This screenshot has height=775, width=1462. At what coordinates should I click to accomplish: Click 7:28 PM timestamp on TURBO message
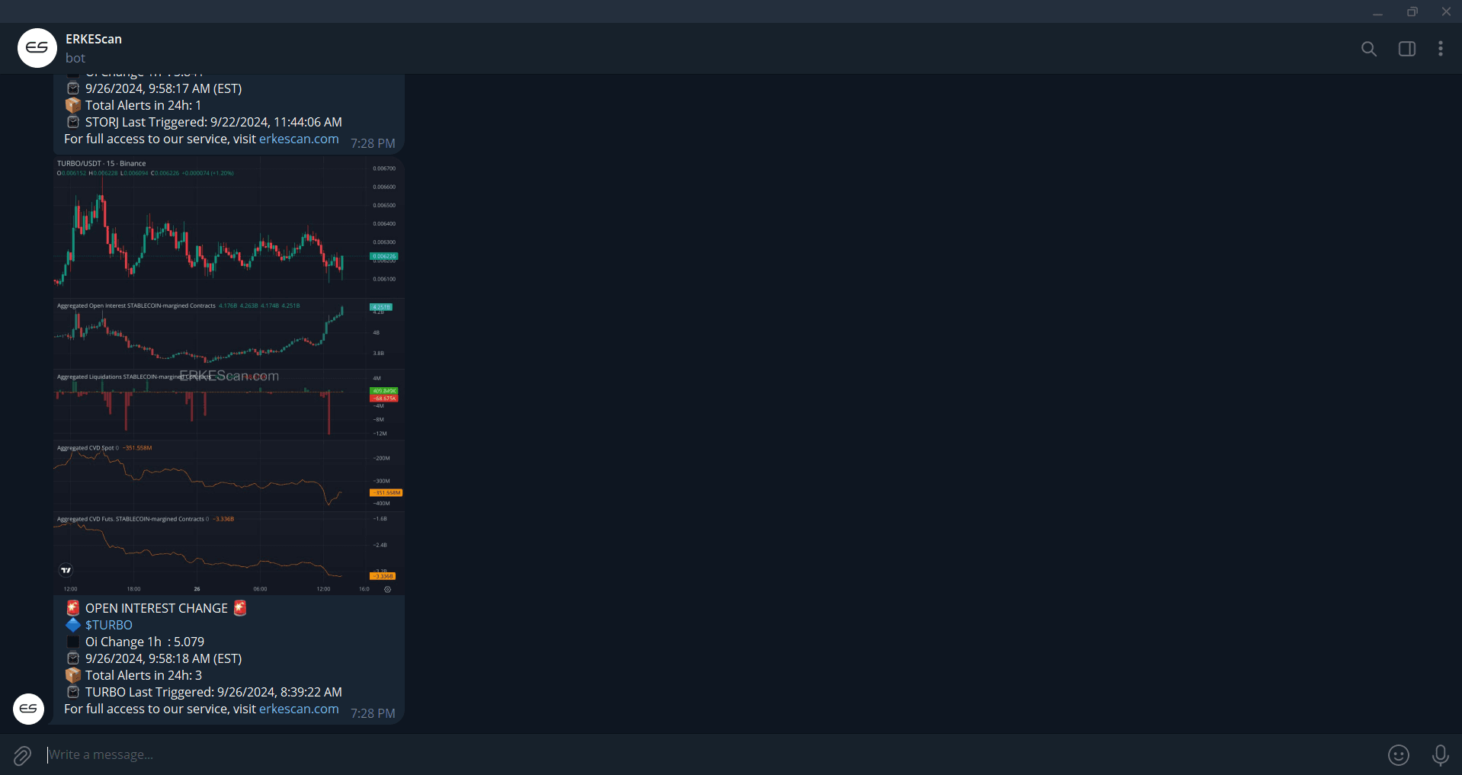(x=373, y=713)
